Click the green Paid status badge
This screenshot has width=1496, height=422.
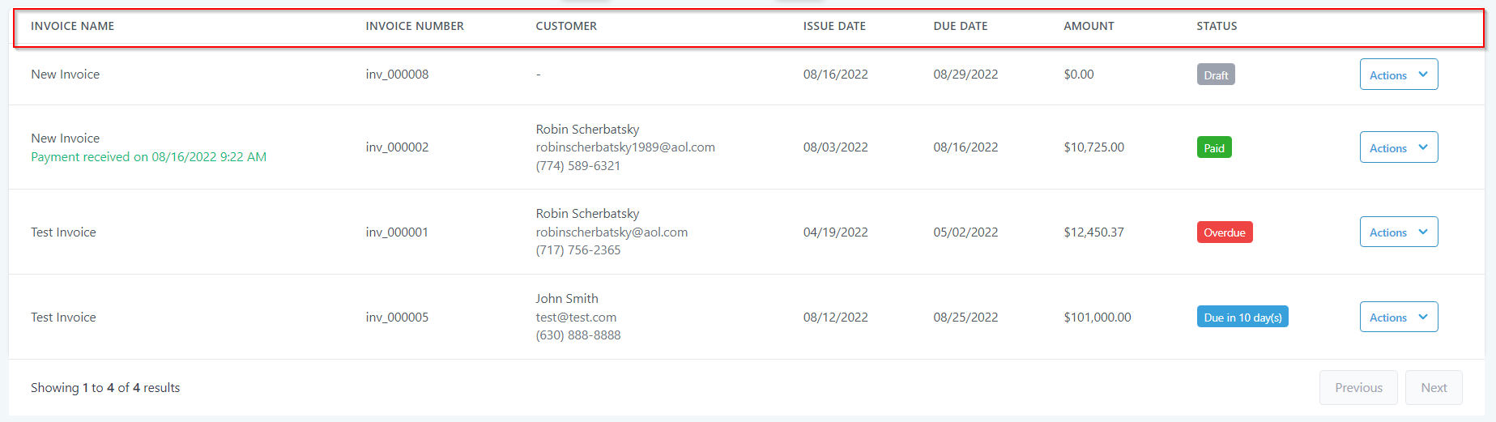(x=1213, y=147)
